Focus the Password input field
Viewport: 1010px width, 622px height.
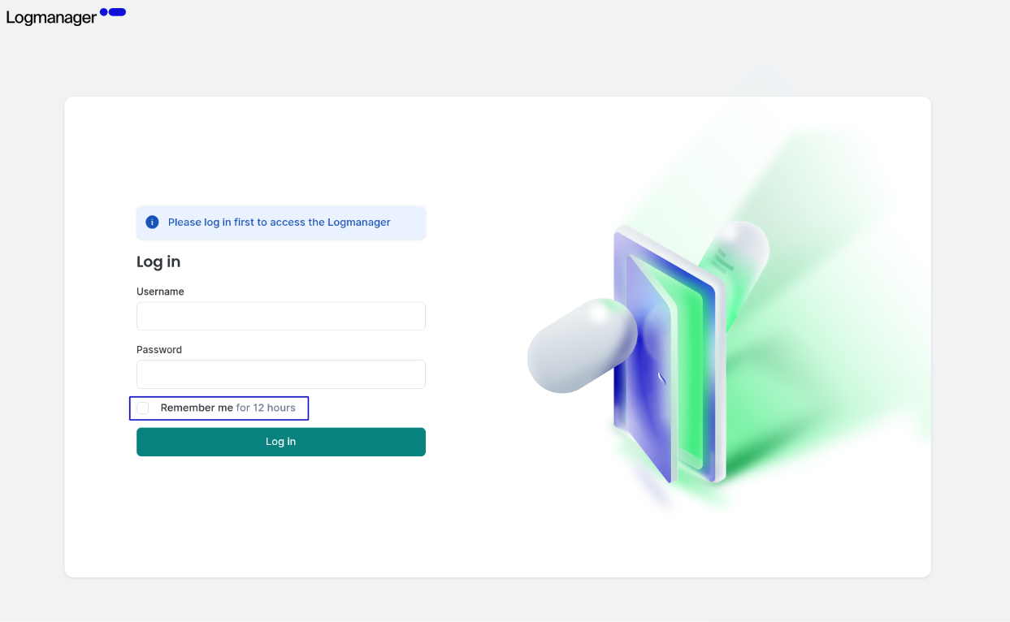tap(280, 374)
